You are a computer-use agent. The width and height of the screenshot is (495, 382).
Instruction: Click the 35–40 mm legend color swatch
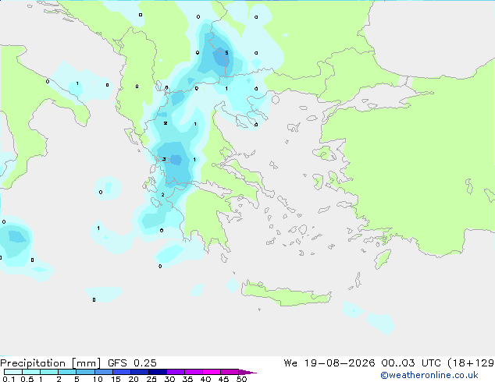coord(193,372)
